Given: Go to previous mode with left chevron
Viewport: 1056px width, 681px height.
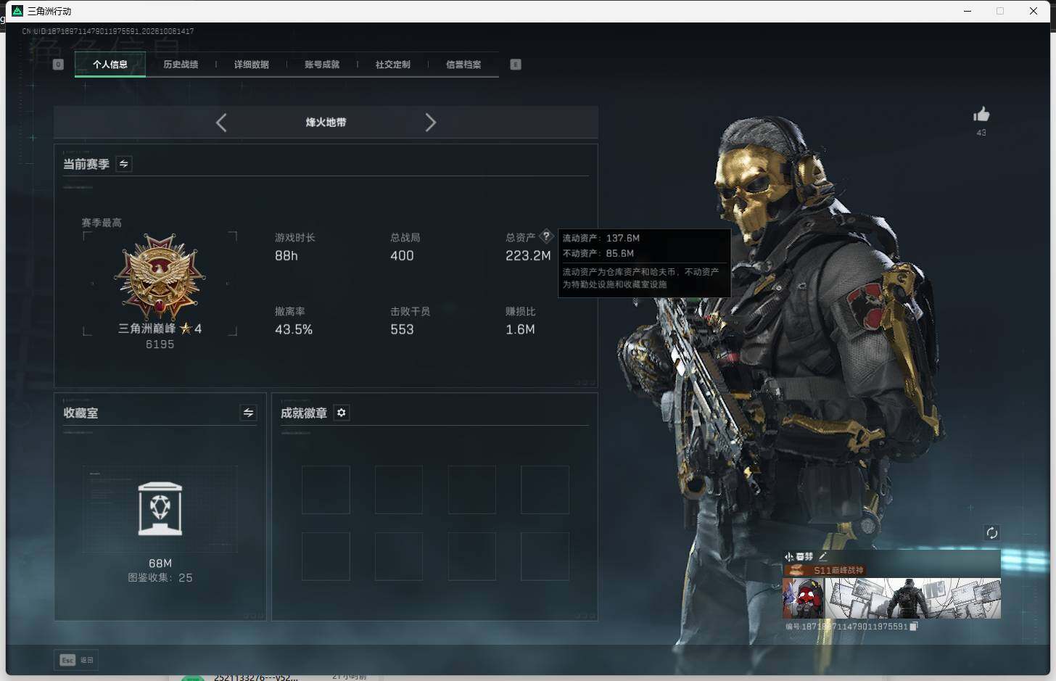Looking at the screenshot, I should pos(221,123).
